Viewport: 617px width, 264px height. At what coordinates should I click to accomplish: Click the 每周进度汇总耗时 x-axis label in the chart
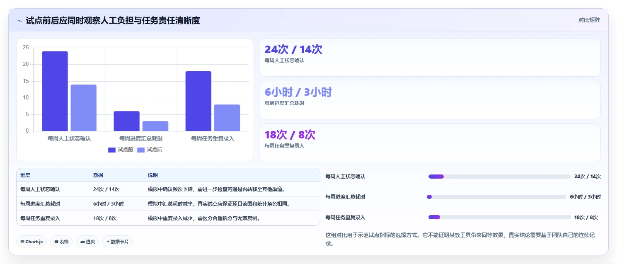141,138
